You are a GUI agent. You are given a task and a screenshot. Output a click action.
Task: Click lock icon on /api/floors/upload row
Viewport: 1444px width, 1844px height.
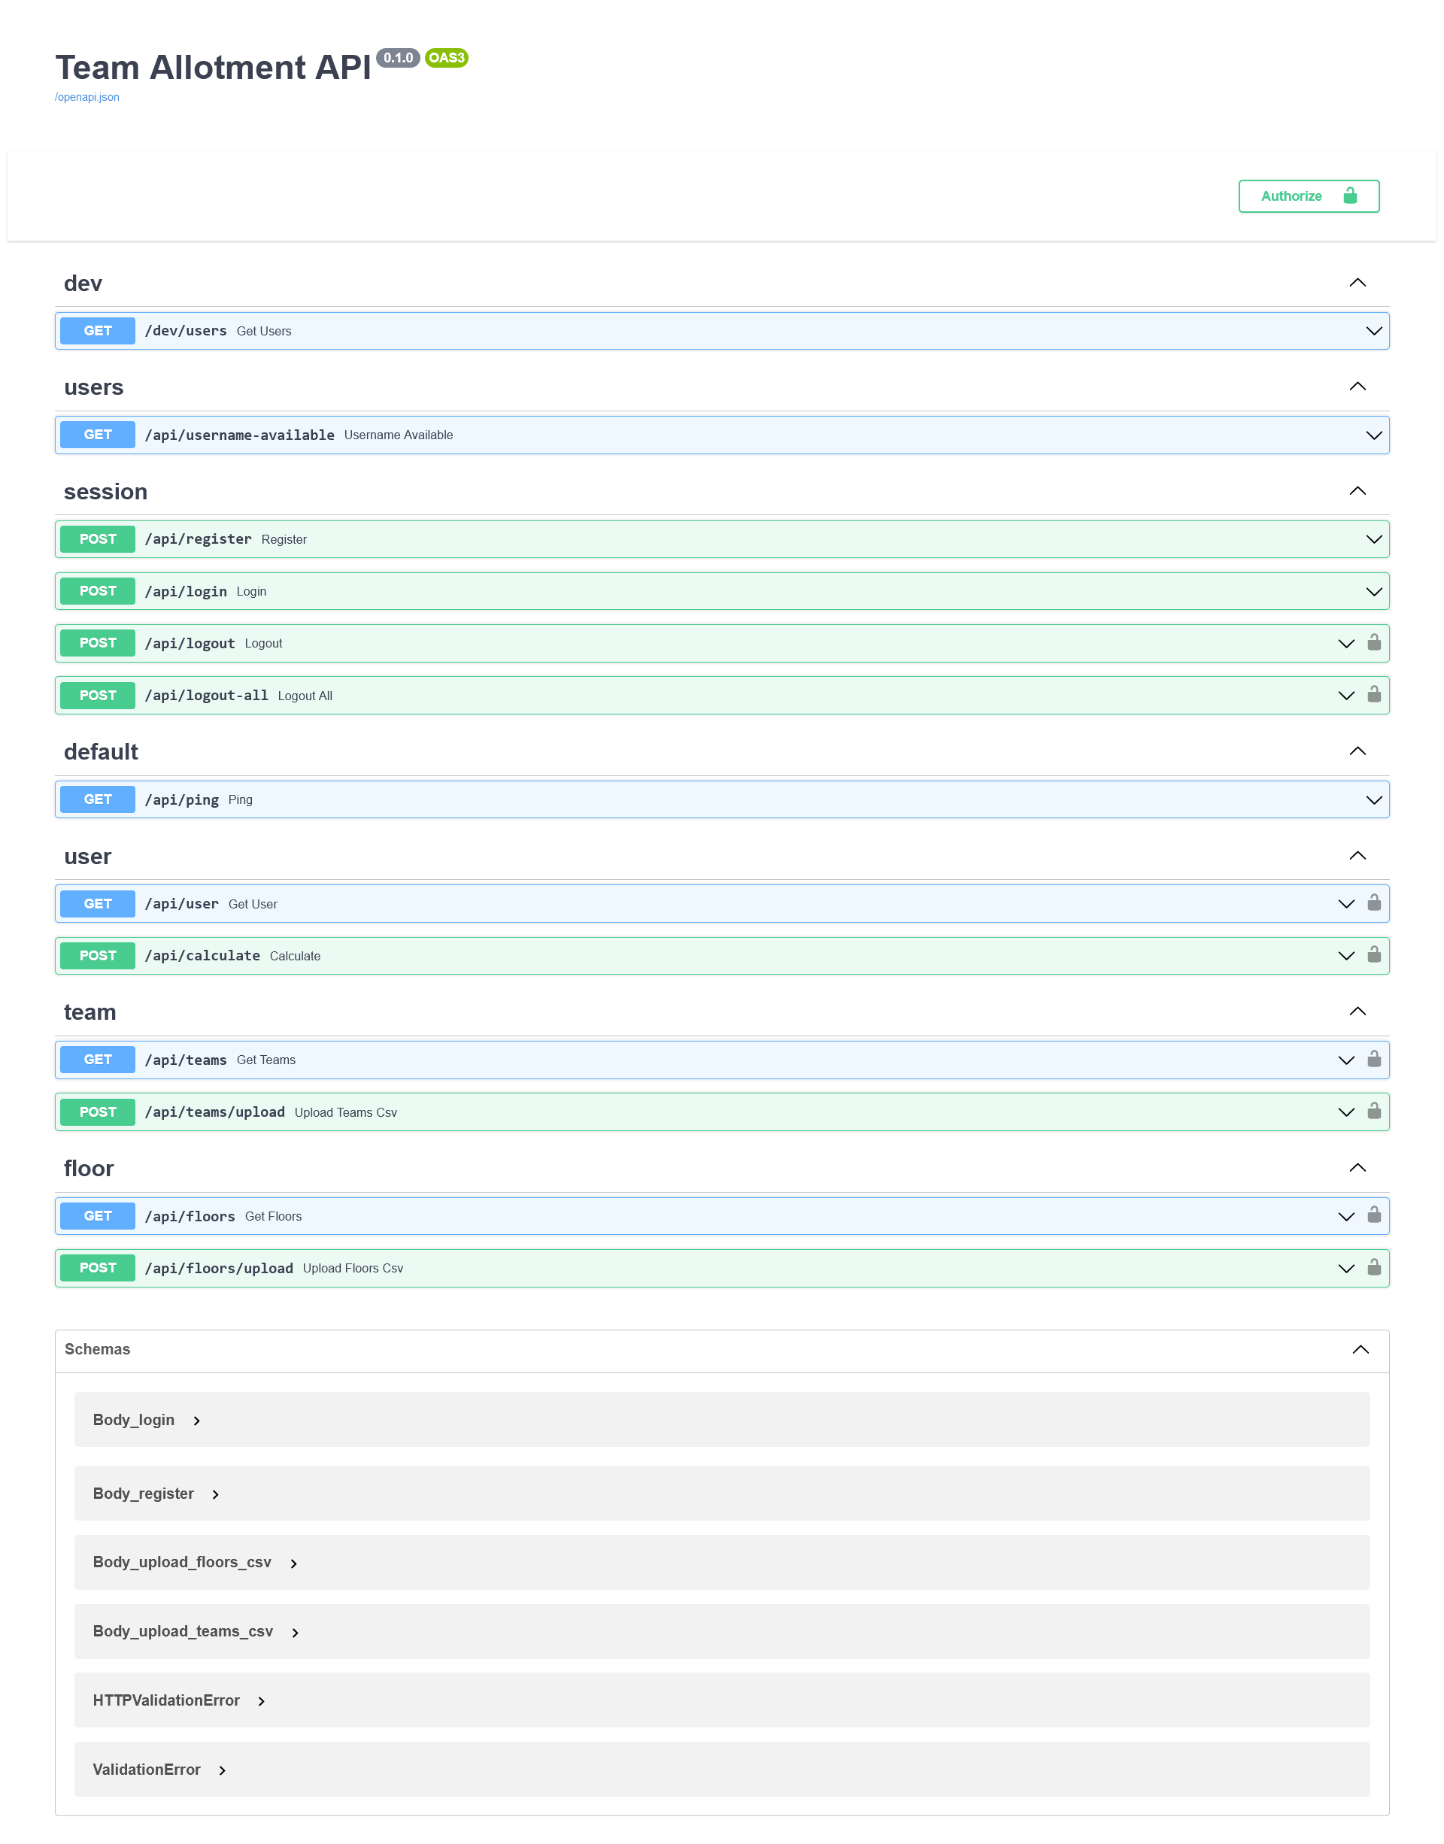pos(1374,1267)
